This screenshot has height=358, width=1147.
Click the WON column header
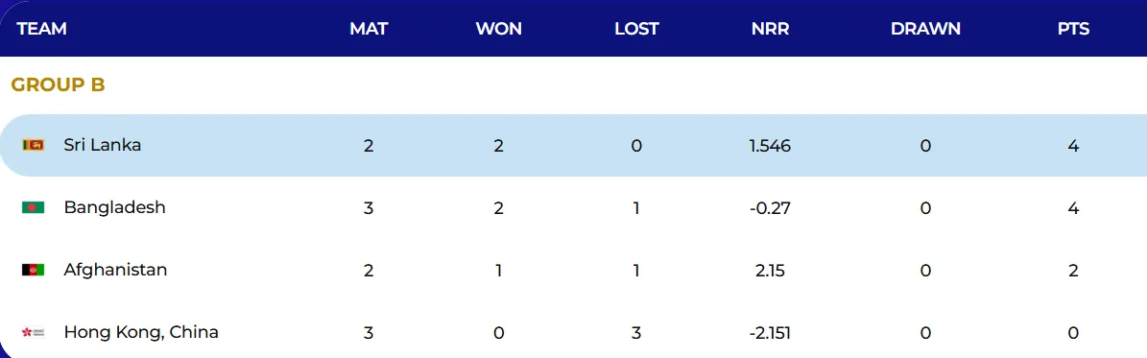[x=499, y=29]
